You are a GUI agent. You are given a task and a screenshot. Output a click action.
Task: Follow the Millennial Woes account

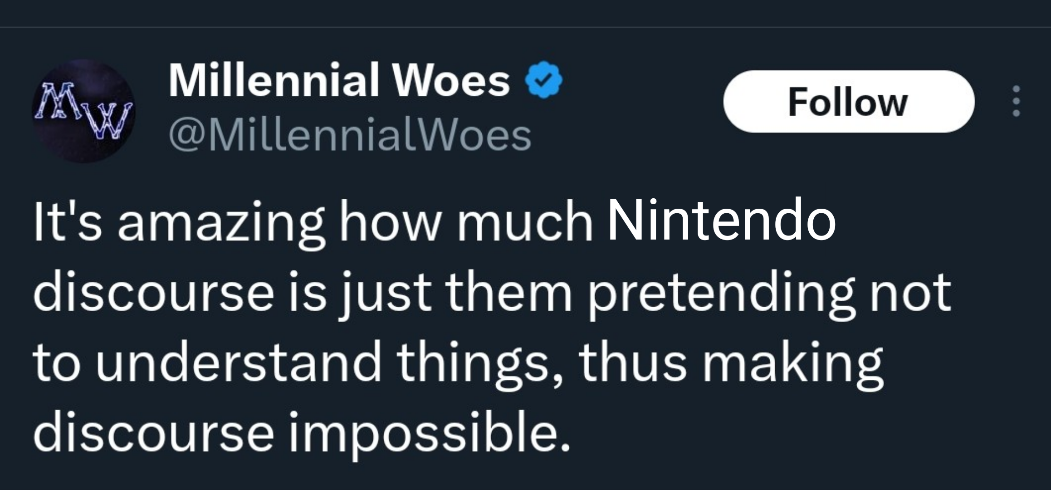848,102
